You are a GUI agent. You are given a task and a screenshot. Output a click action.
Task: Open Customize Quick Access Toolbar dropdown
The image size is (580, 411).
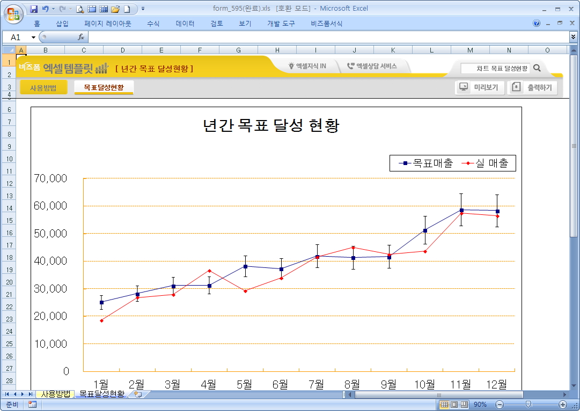coord(143,9)
